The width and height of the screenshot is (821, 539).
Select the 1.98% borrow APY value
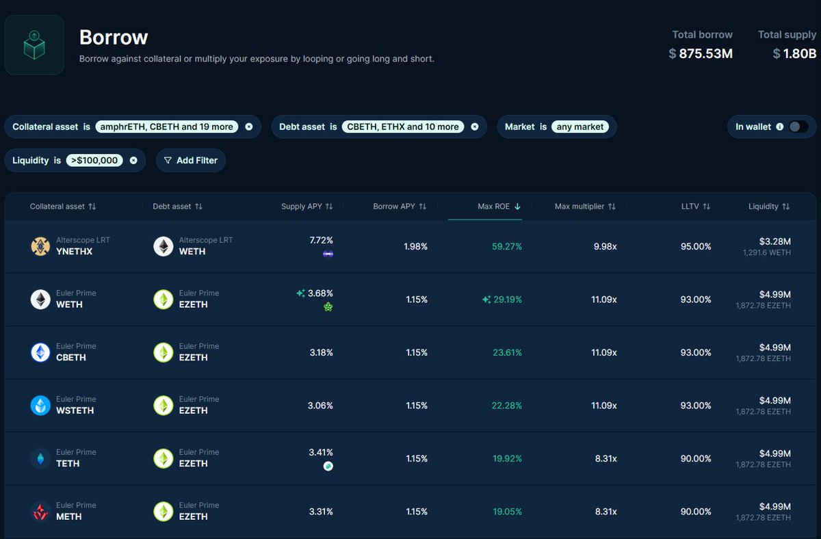point(415,246)
